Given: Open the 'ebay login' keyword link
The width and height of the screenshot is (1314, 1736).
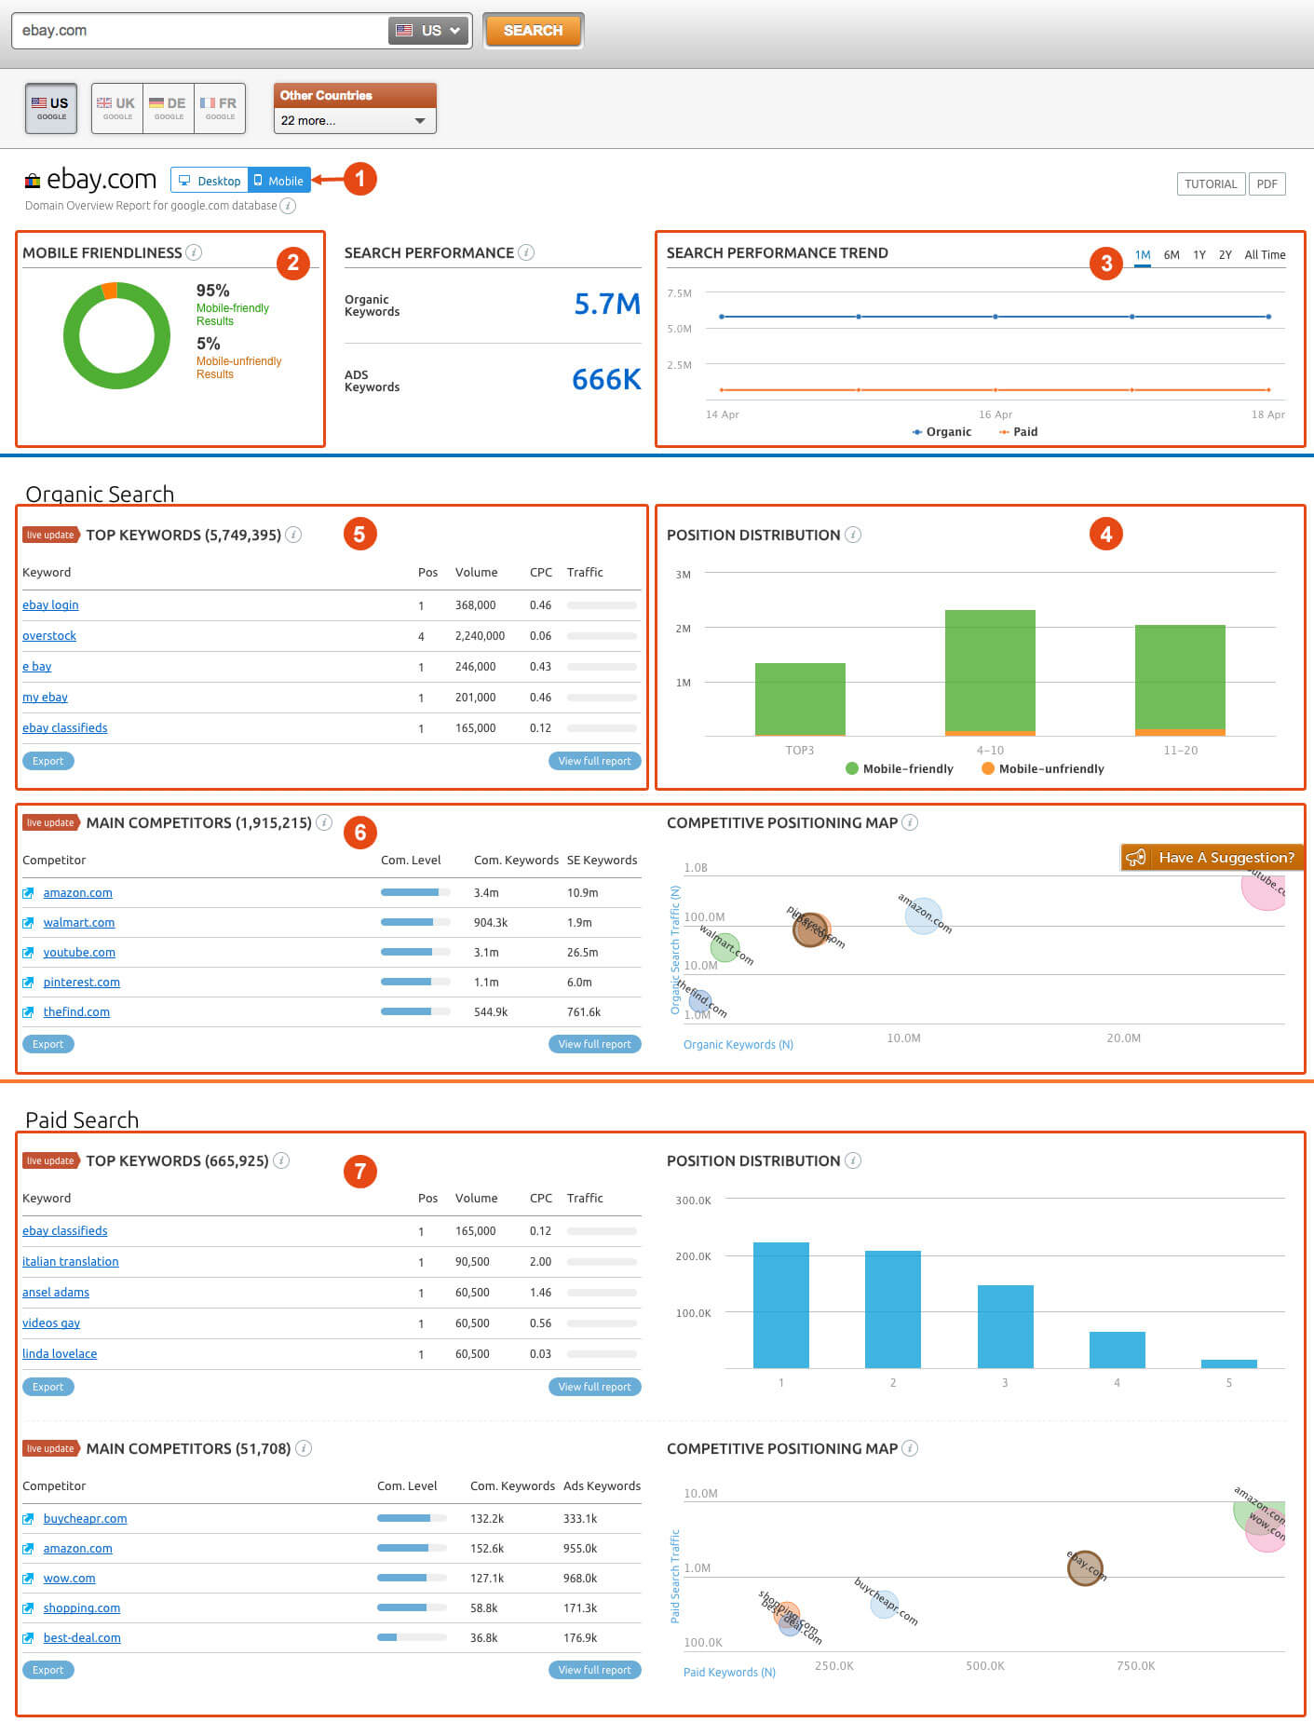Looking at the screenshot, I should [50, 605].
